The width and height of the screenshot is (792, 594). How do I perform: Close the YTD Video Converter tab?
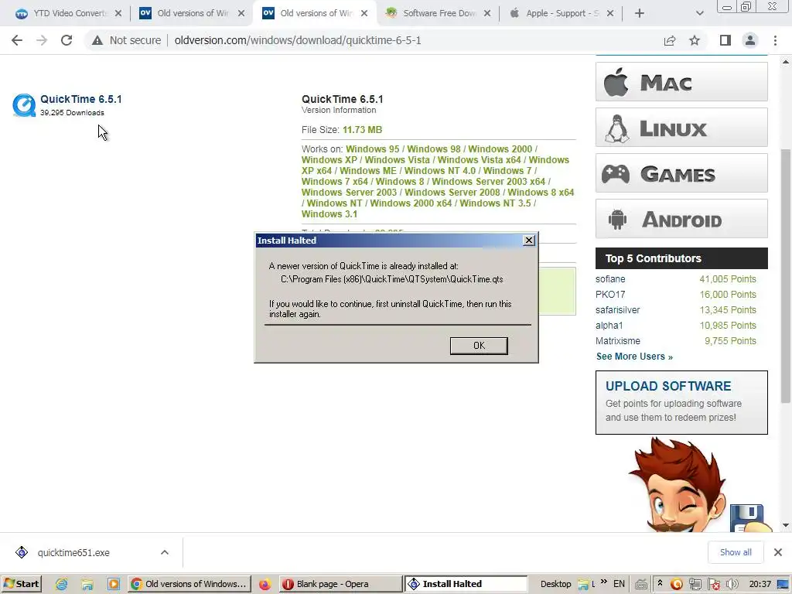click(118, 13)
